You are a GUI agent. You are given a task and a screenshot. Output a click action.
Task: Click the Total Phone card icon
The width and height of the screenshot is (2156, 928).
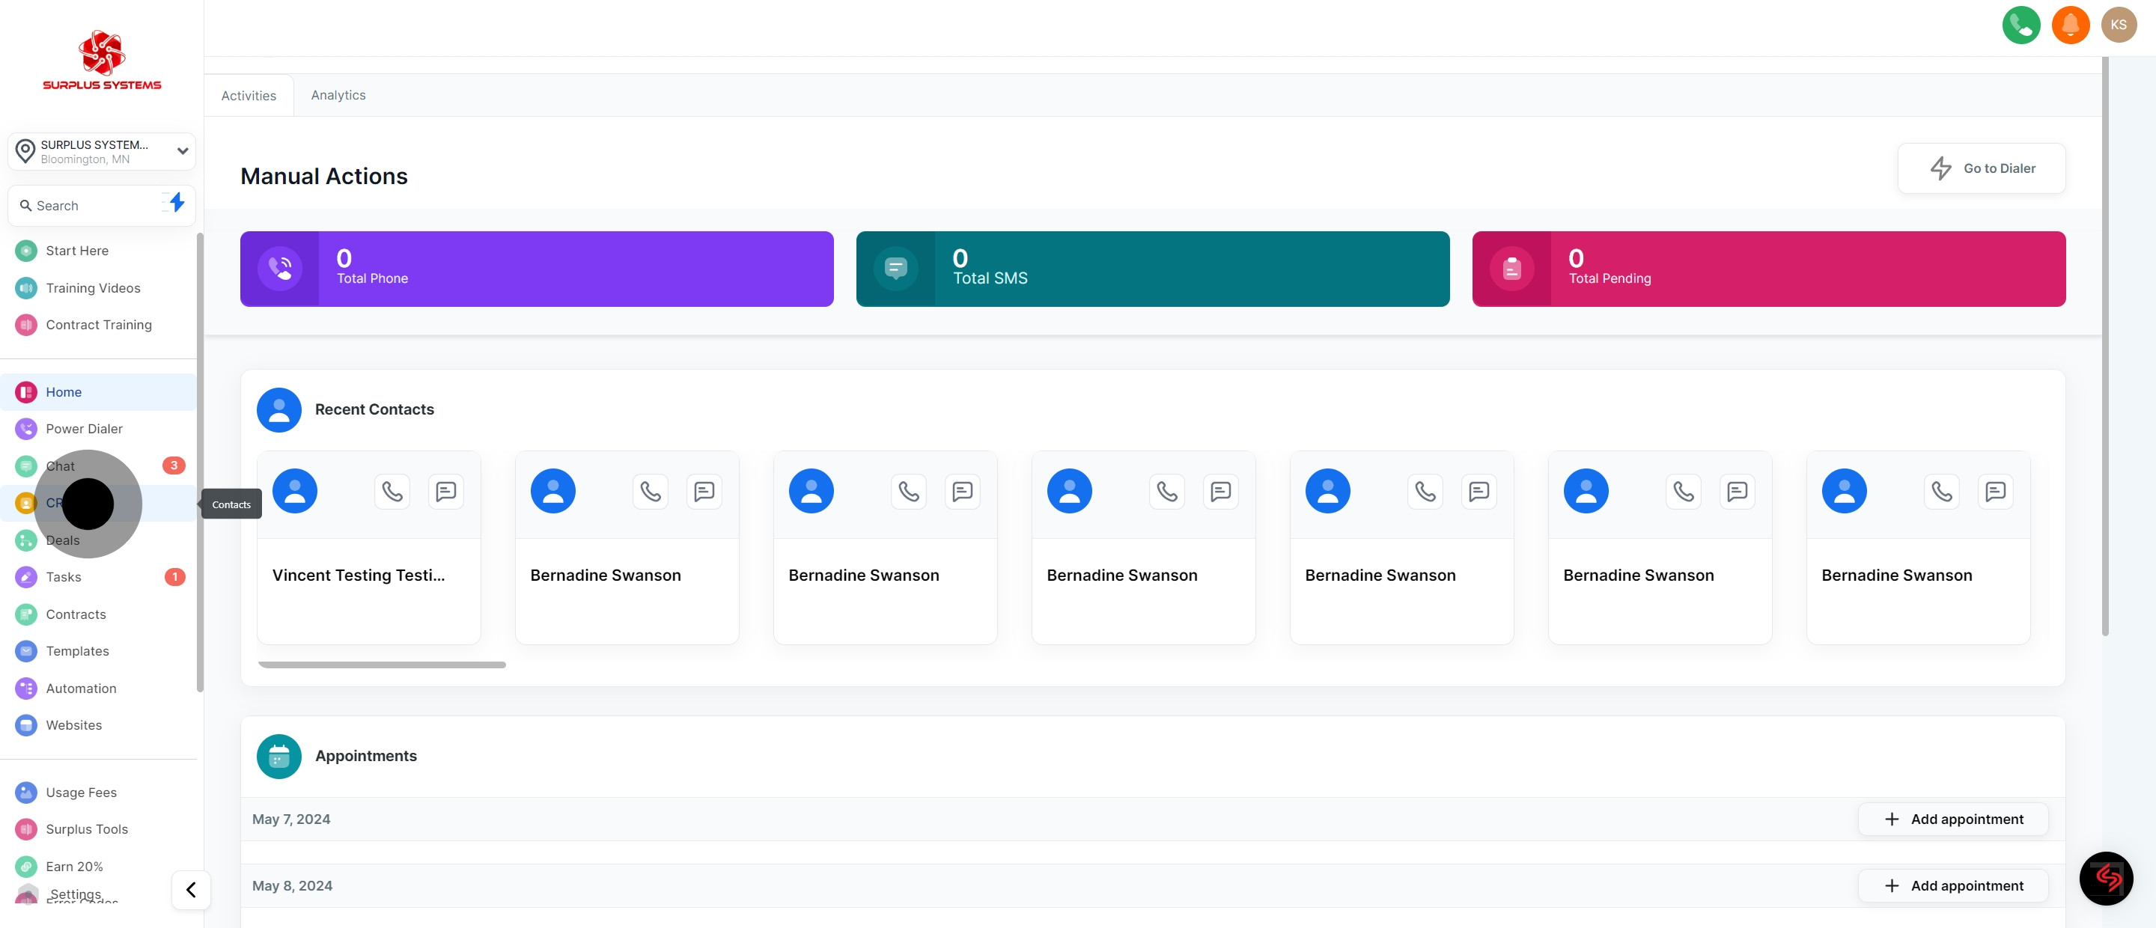[279, 269]
